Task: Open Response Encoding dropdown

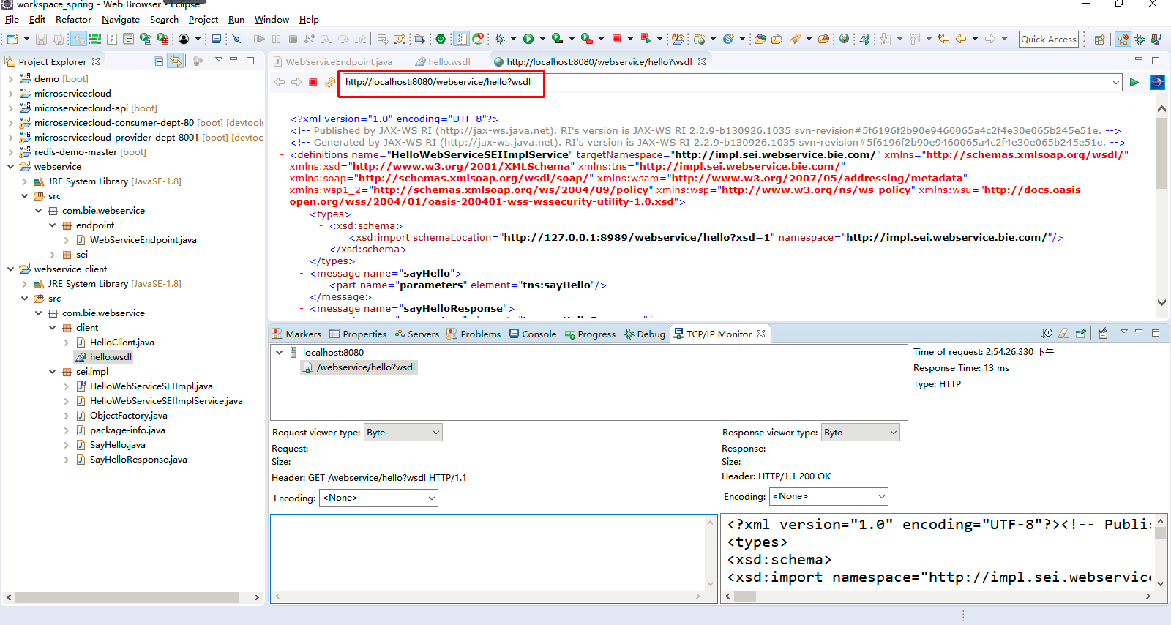Action: coord(828,496)
